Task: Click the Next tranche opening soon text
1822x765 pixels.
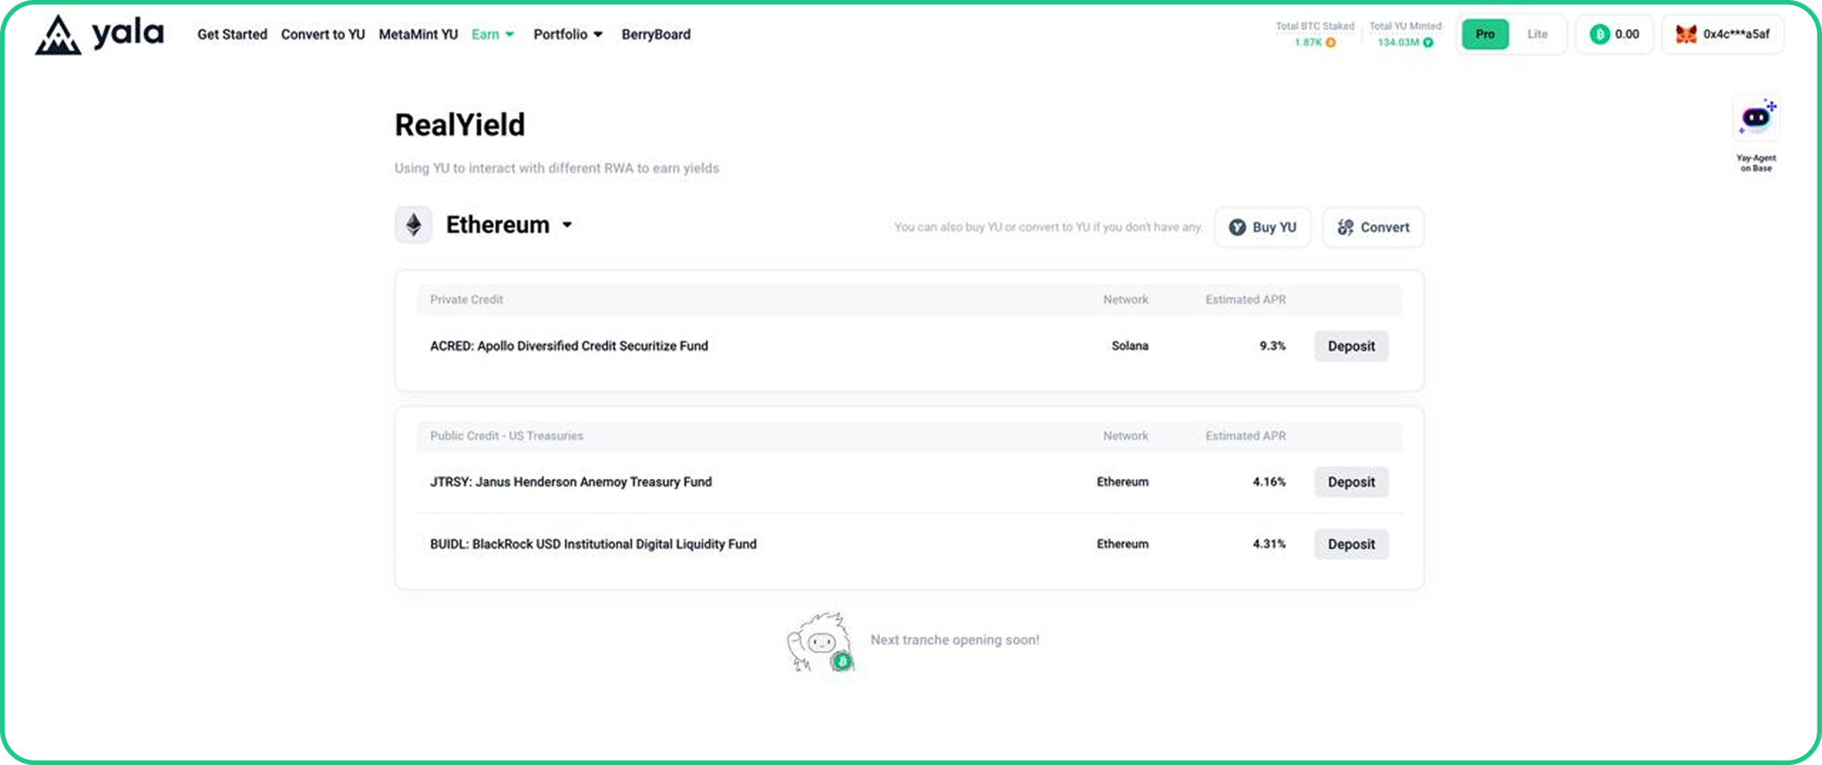Action: pos(955,640)
